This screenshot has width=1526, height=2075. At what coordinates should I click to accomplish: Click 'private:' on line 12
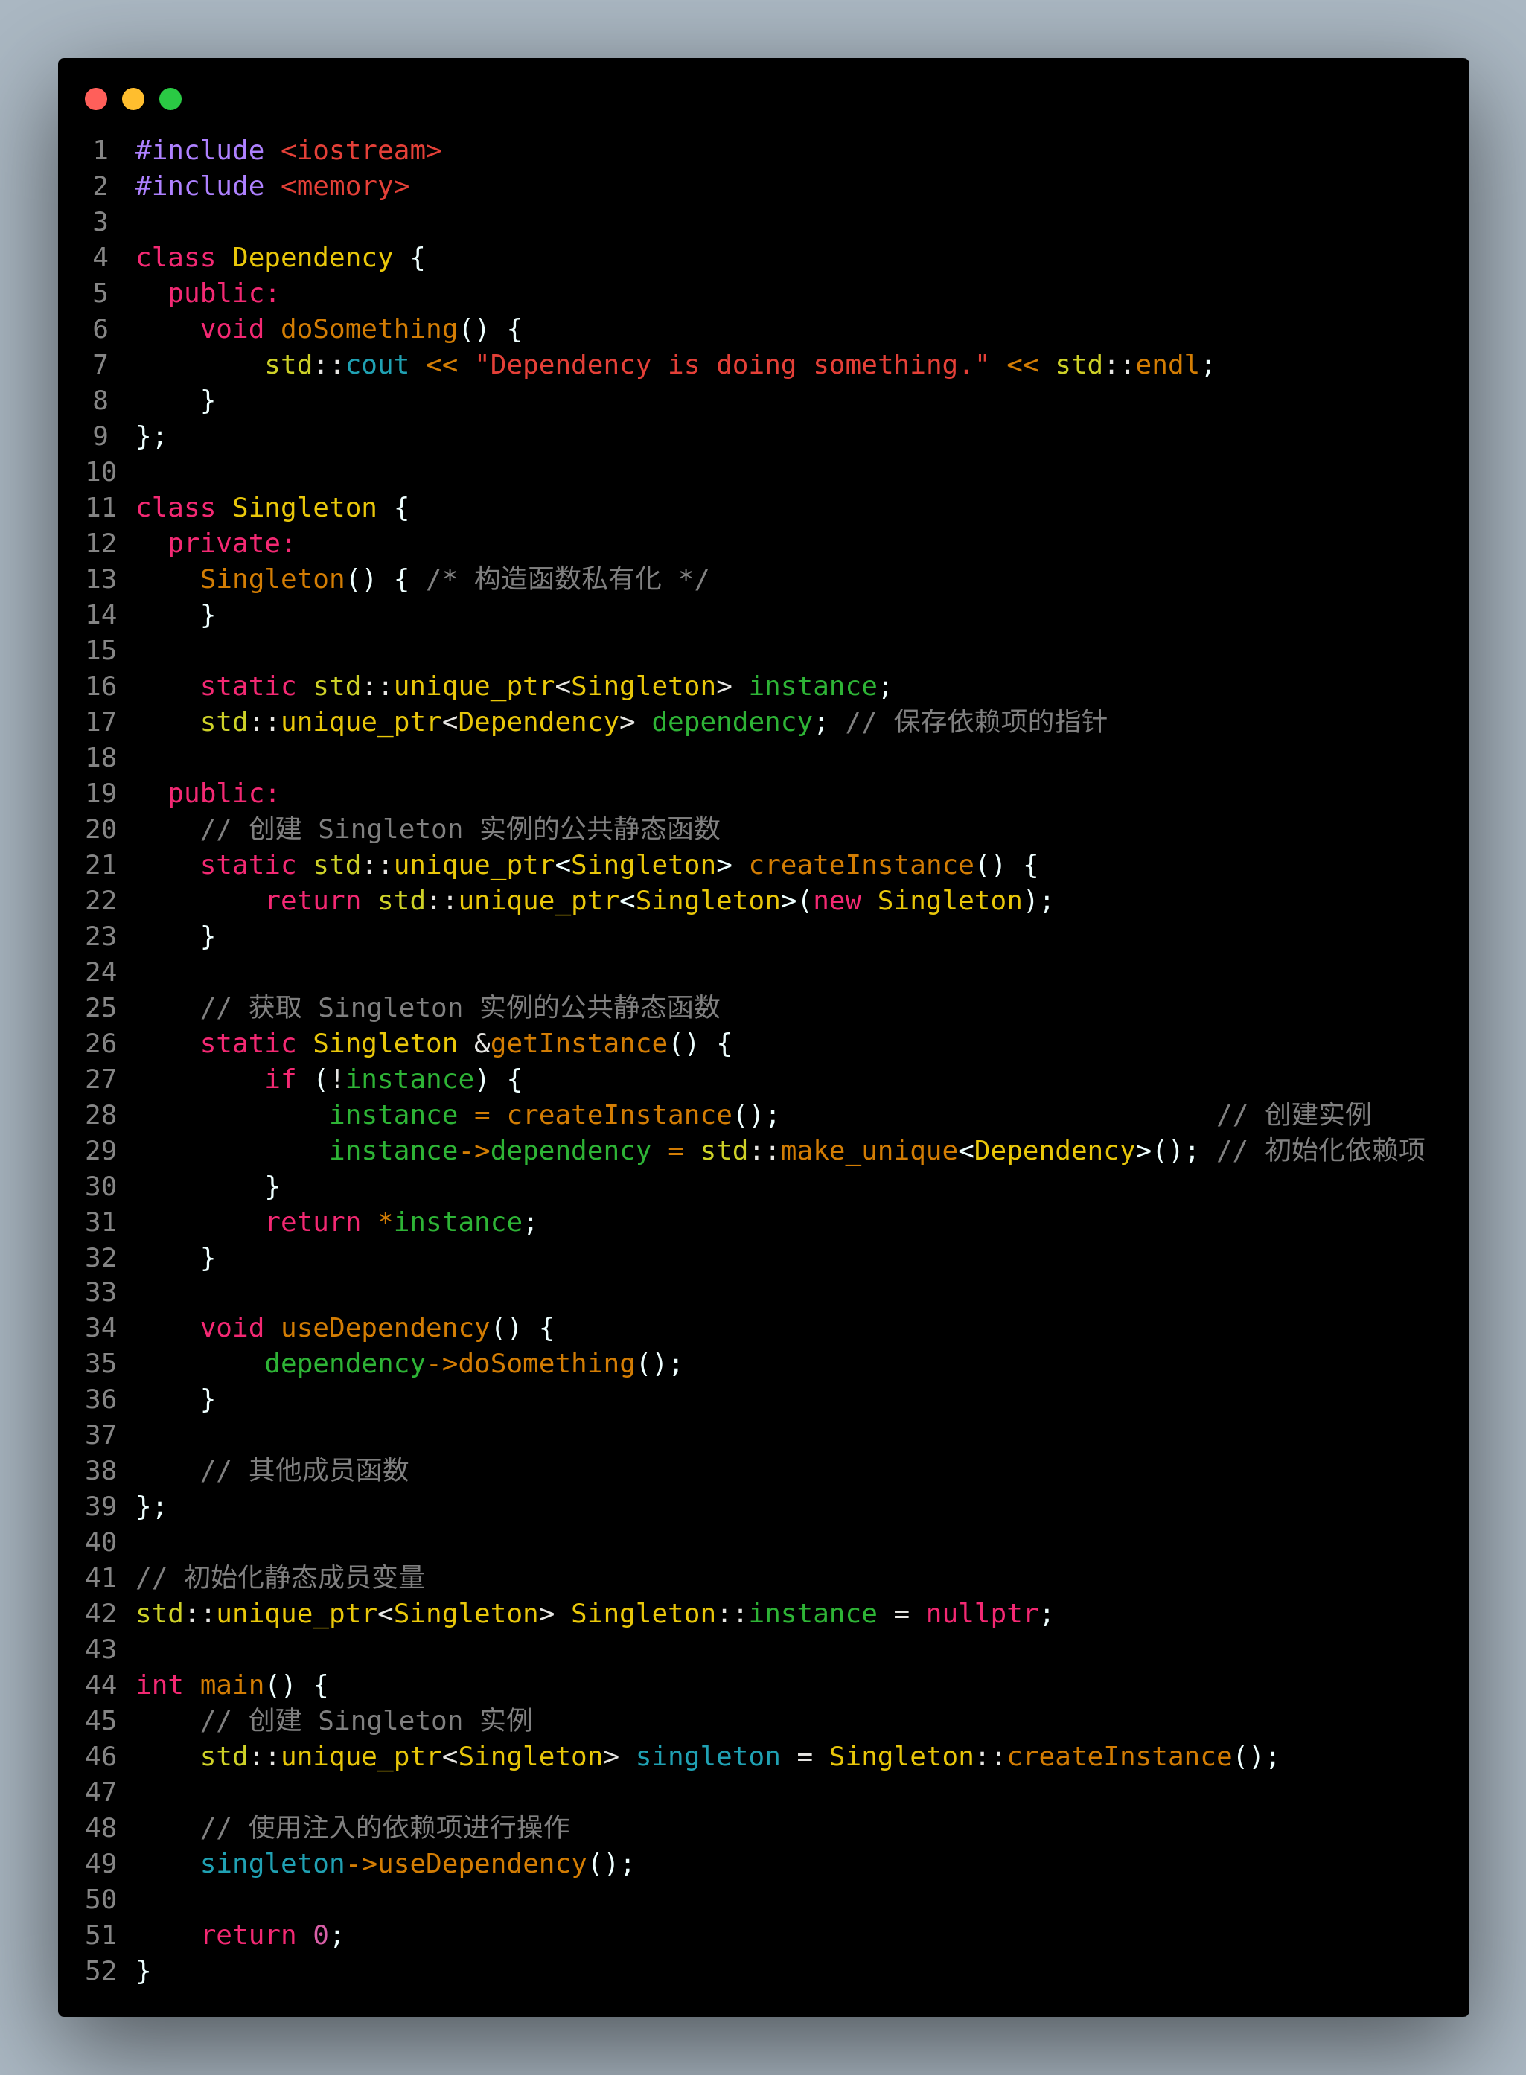coord(231,544)
